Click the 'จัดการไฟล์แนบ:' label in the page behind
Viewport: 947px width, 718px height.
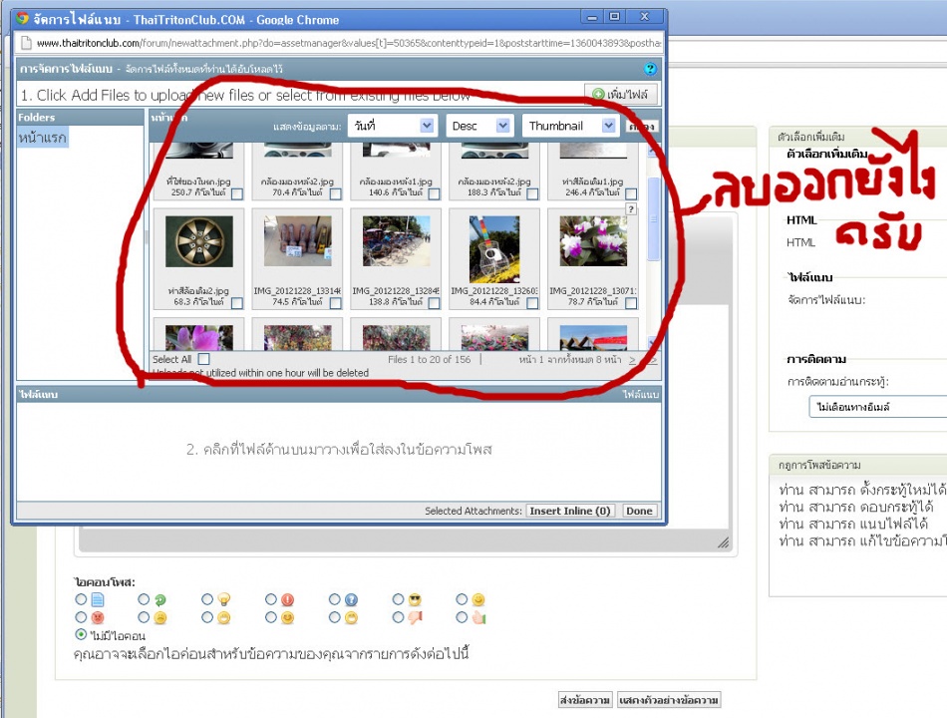(826, 300)
